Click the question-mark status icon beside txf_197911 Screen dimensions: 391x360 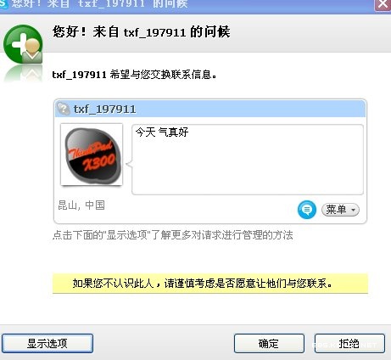click(64, 109)
